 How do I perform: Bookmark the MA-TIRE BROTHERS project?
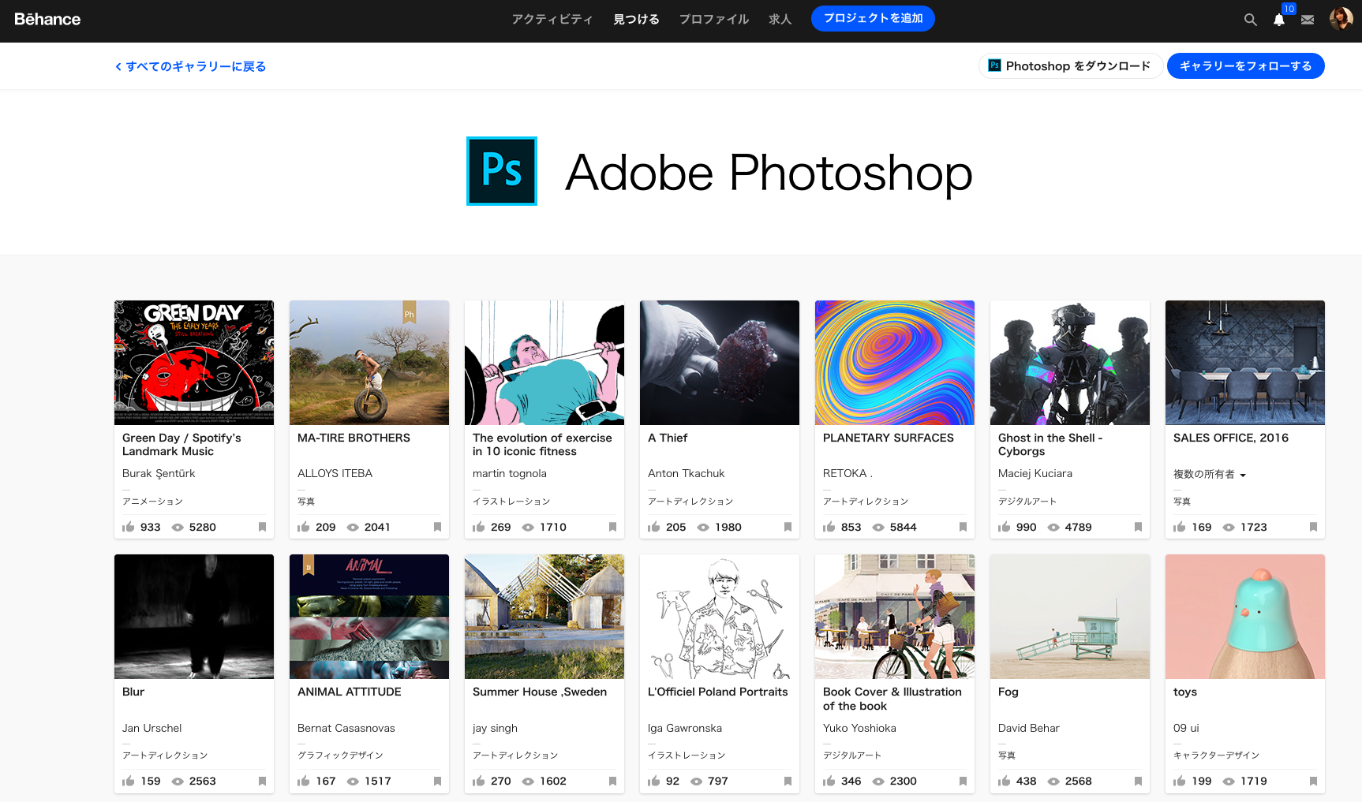coord(437,527)
